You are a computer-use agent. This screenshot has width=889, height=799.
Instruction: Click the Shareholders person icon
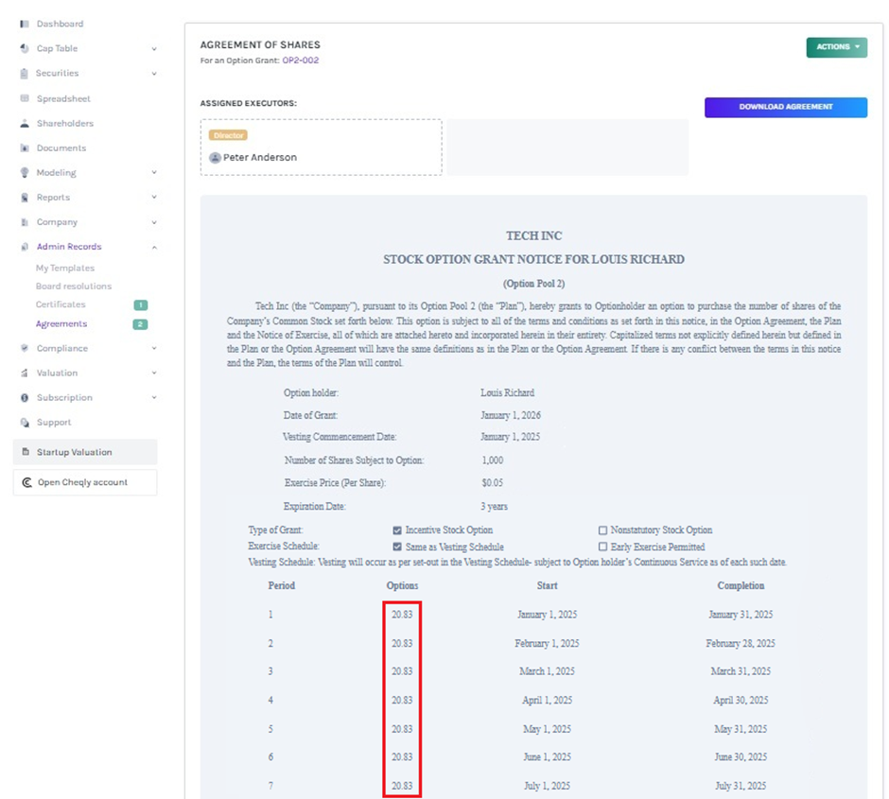click(x=25, y=123)
